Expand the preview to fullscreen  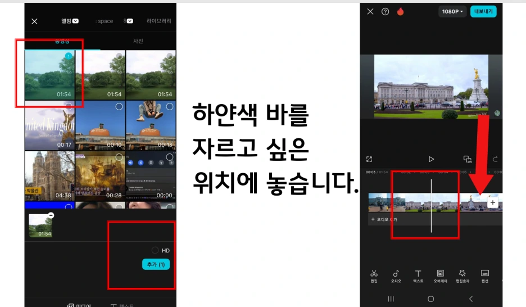(369, 159)
